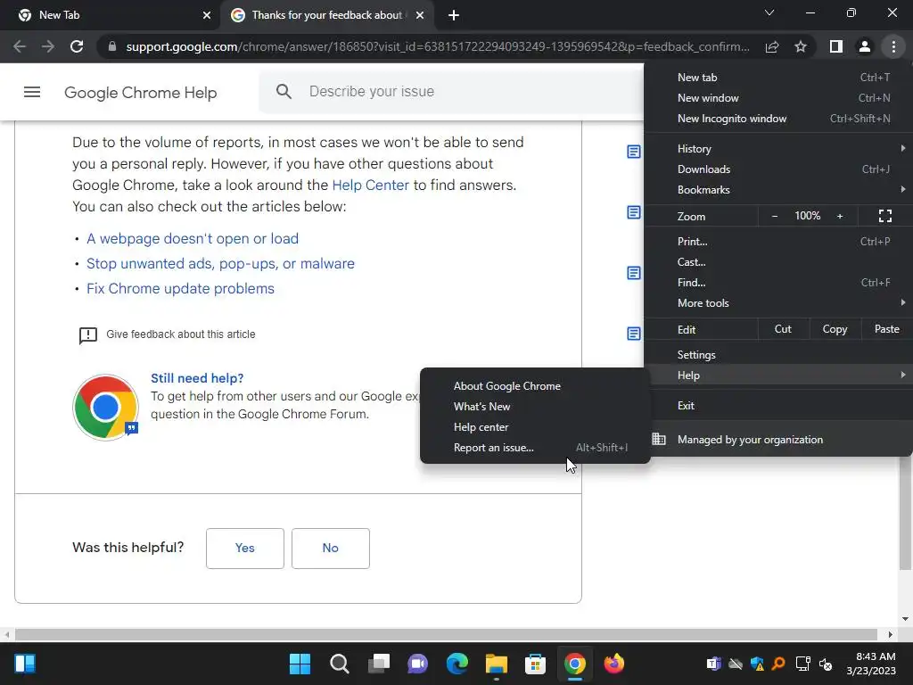This screenshot has height=685, width=913.
Task: Open Stop unwanted ads, pop-ups, or malware
Action: [221, 264]
